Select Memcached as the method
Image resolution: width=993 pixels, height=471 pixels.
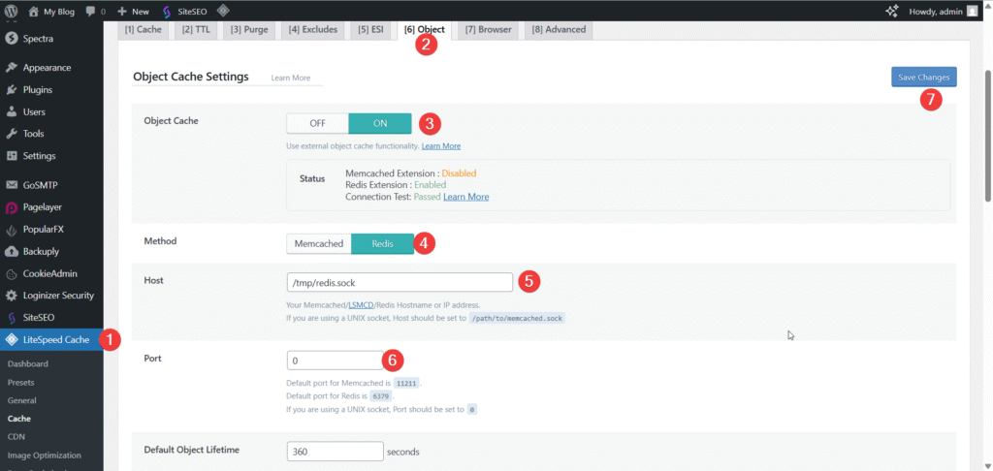[x=318, y=243]
